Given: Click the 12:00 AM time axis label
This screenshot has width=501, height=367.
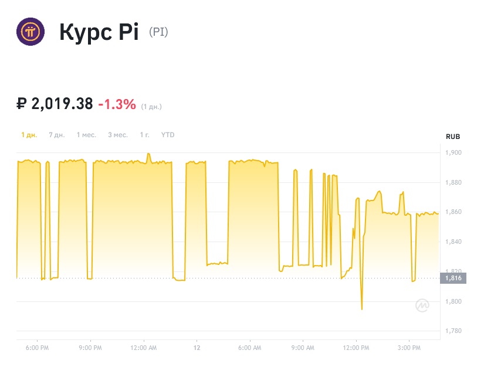Looking at the screenshot, I should [144, 348].
